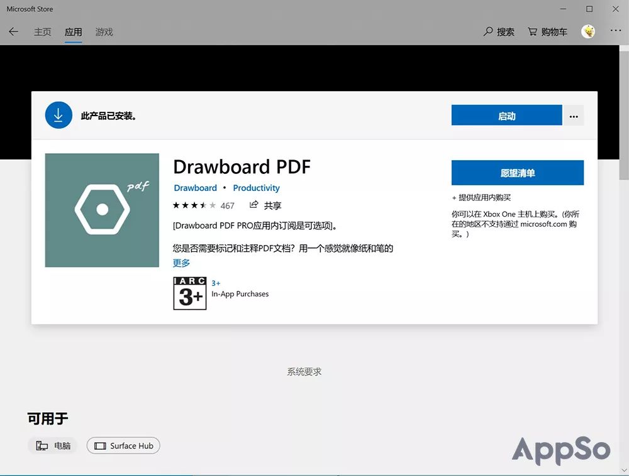Click the Surface Hub device chip
Image resolution: width=629 pixels, height=476 pixels.
coord(123,446)
